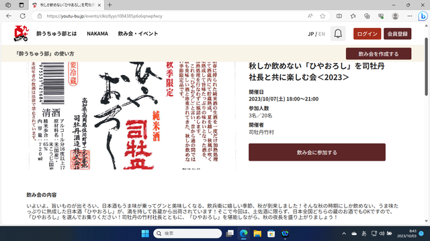Click the taskbar 検索 search box
430x241 pixels.
[x=187, y=234]
